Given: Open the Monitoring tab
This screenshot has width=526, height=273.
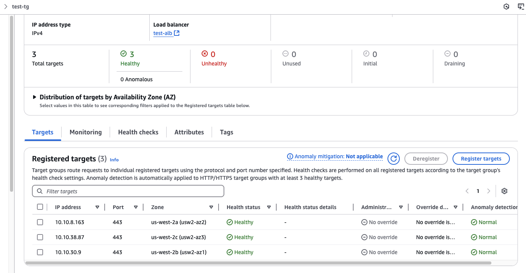Looking at the screenshot, I should (x=85, y=132).
